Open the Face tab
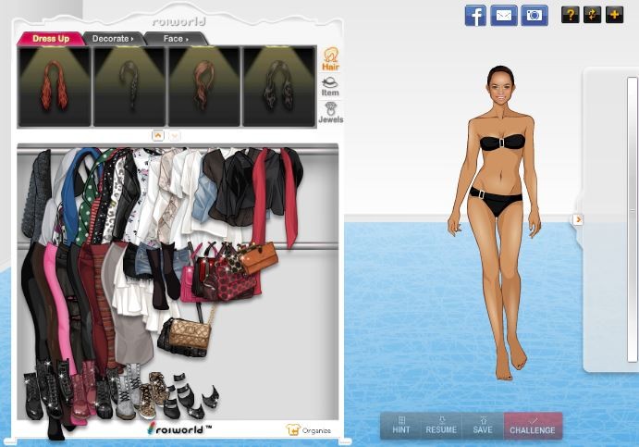 click(175, 39)
